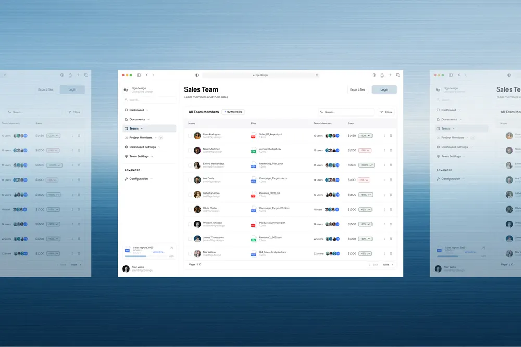Select the Documents icon in the sidebar
Viewport: 521px width, 347px height.
tap(126, 119)
